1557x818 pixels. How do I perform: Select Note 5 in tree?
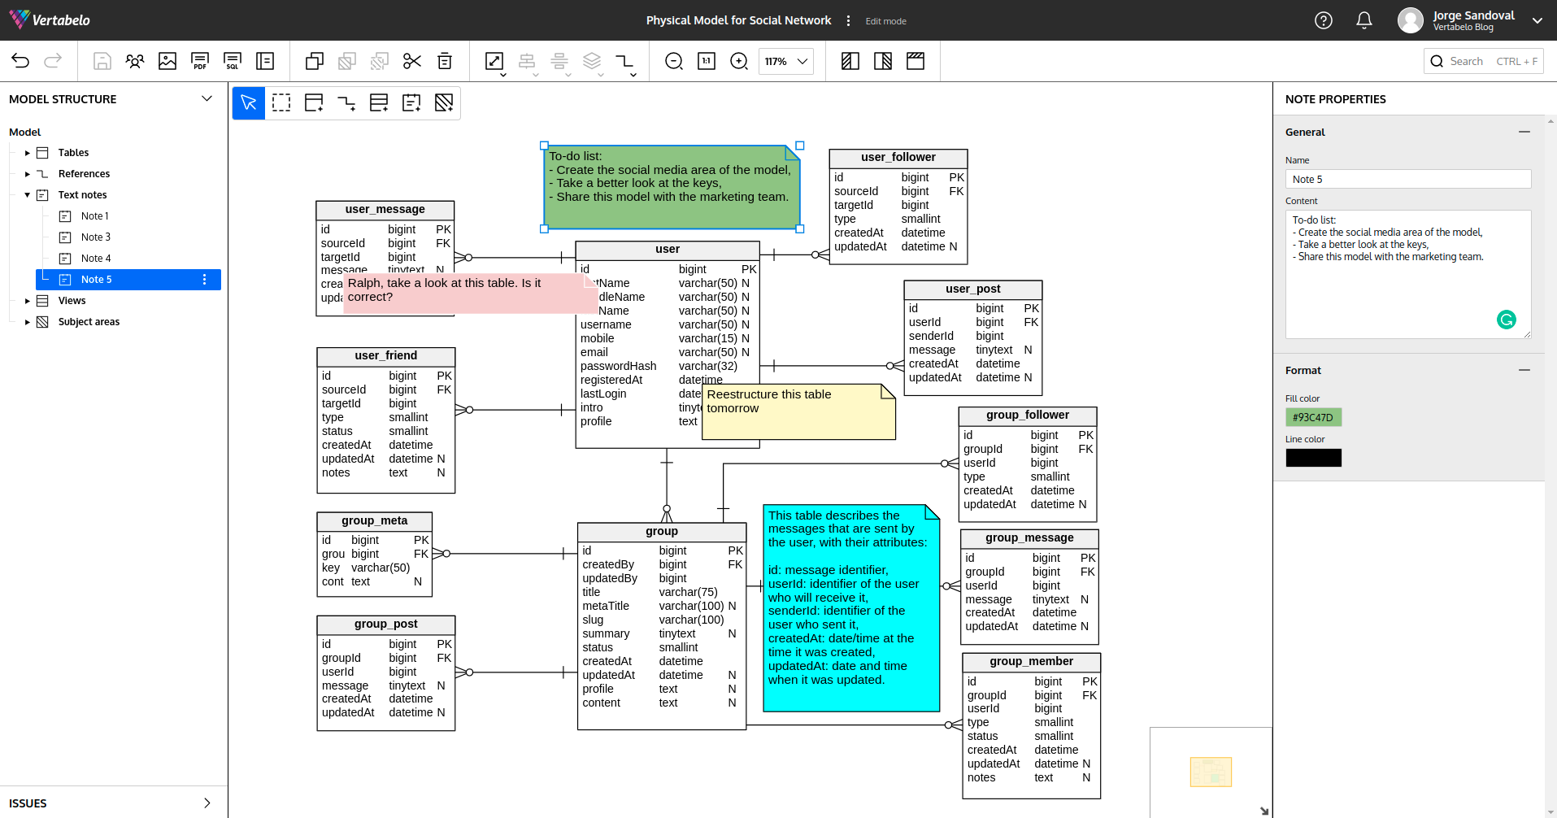128,280
